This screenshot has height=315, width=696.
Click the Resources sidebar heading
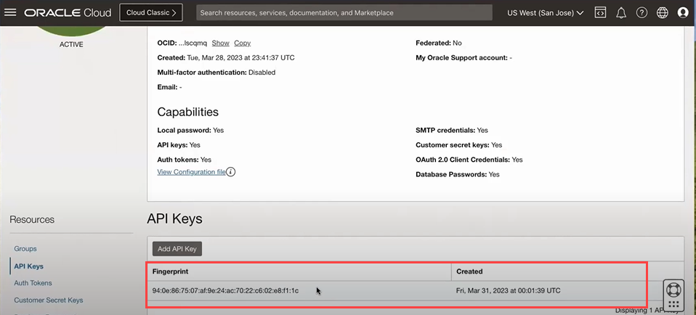click(32, 220)
